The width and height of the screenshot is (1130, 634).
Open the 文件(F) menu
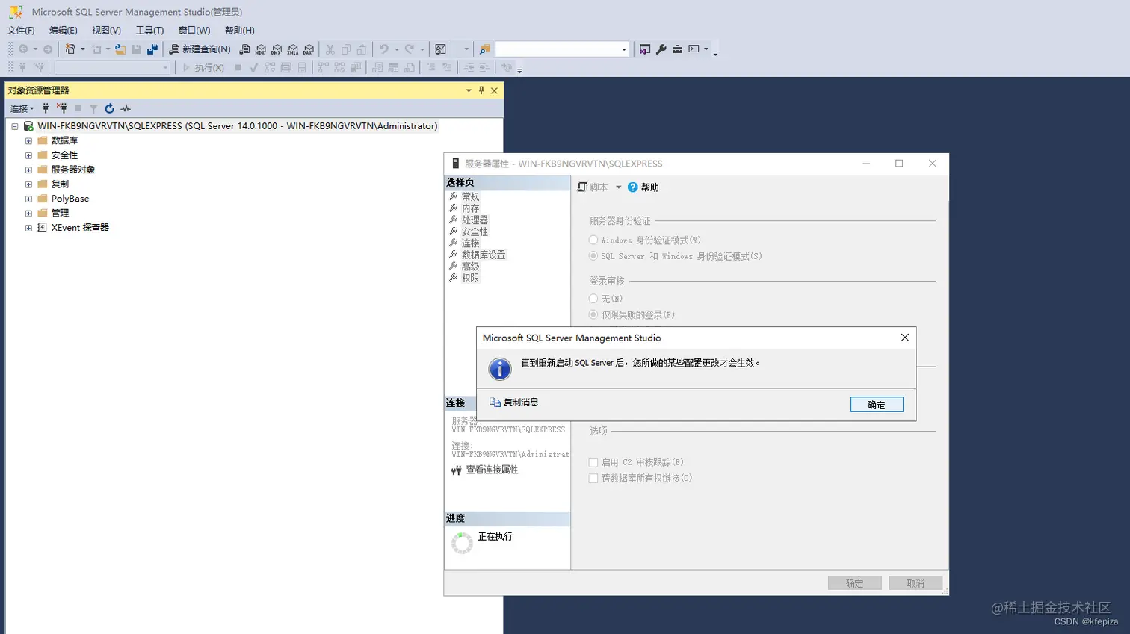[21, 31]
